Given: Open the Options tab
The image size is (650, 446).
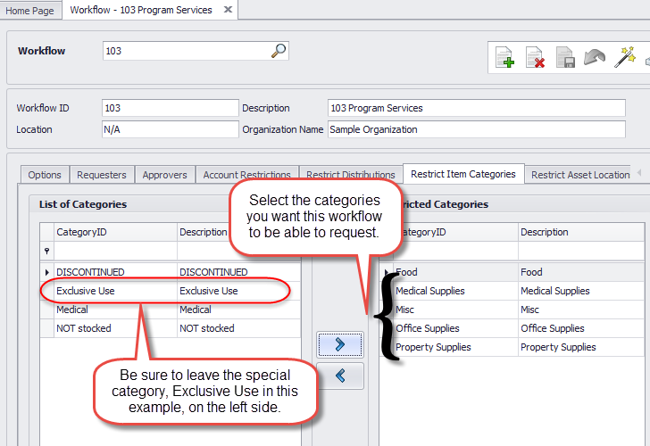Looking at the screenshot, I should tap(45, 175).
